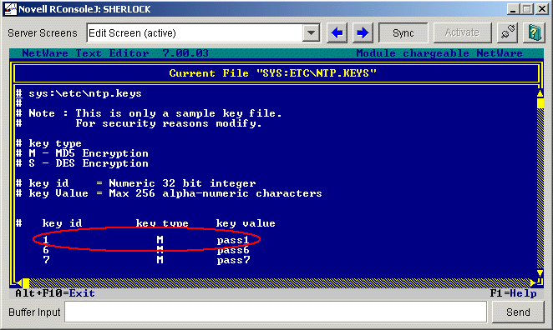
Task: Click the 'key value' column header
Action: coord(246,223)
